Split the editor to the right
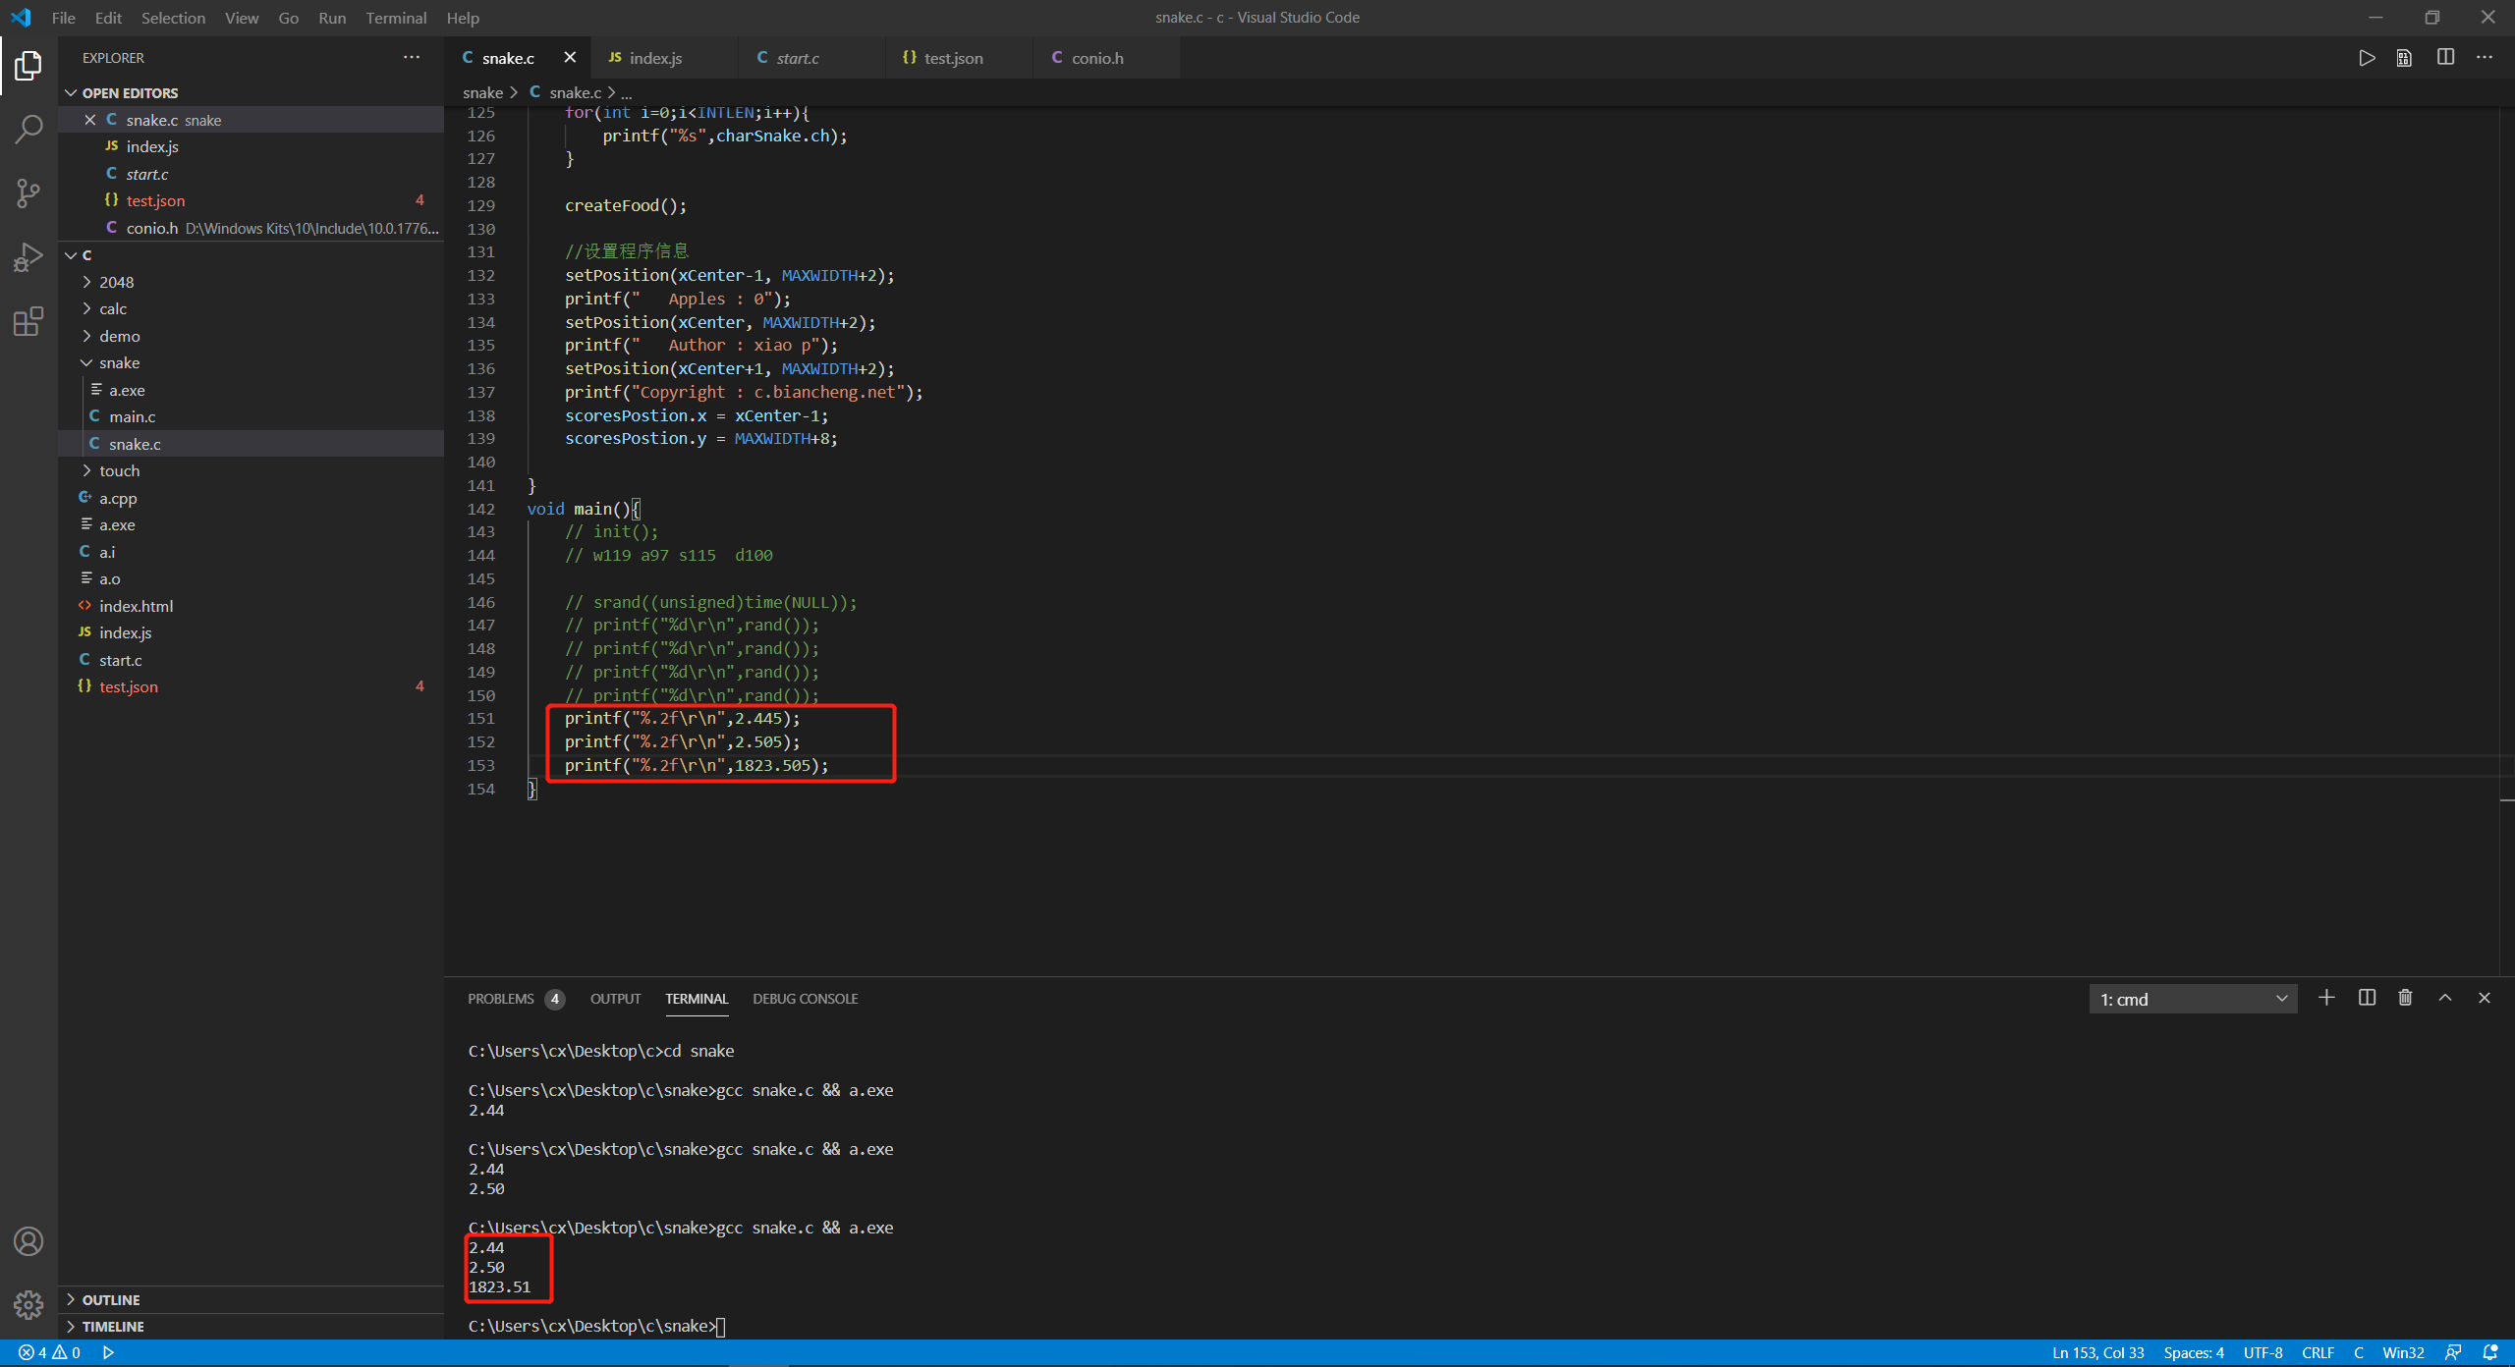This screenshot has height=1367, width=2515. [x=2445, y=57]
